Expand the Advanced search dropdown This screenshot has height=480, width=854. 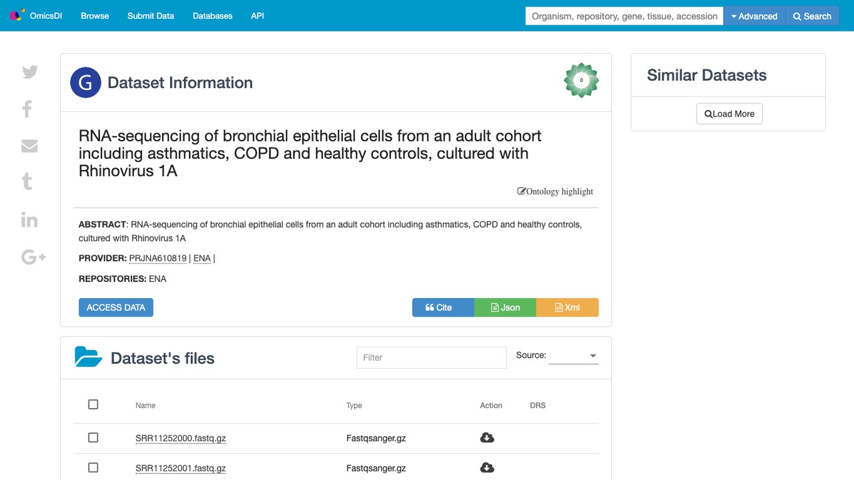(755, 16)
